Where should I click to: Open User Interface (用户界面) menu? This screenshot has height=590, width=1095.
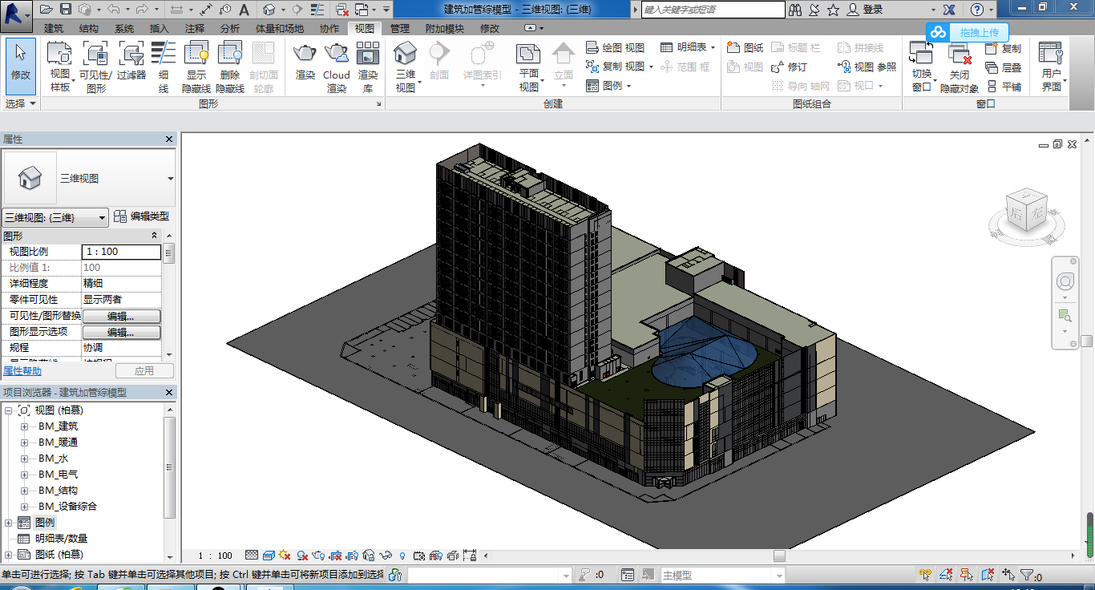[1051, 67]
